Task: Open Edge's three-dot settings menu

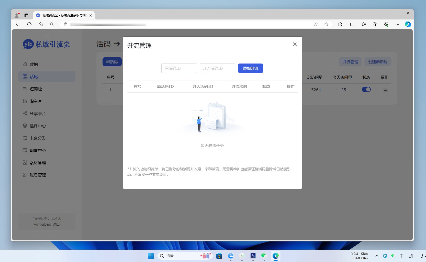Action: click(397, 24)
